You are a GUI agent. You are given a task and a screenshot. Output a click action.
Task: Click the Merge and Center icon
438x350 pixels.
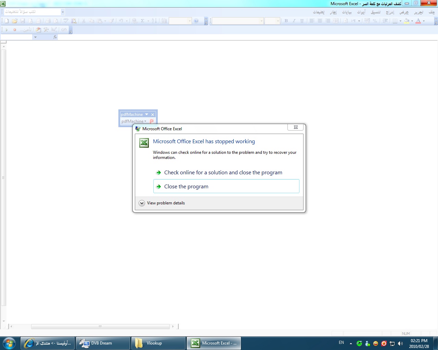click(x=336, y=21)
